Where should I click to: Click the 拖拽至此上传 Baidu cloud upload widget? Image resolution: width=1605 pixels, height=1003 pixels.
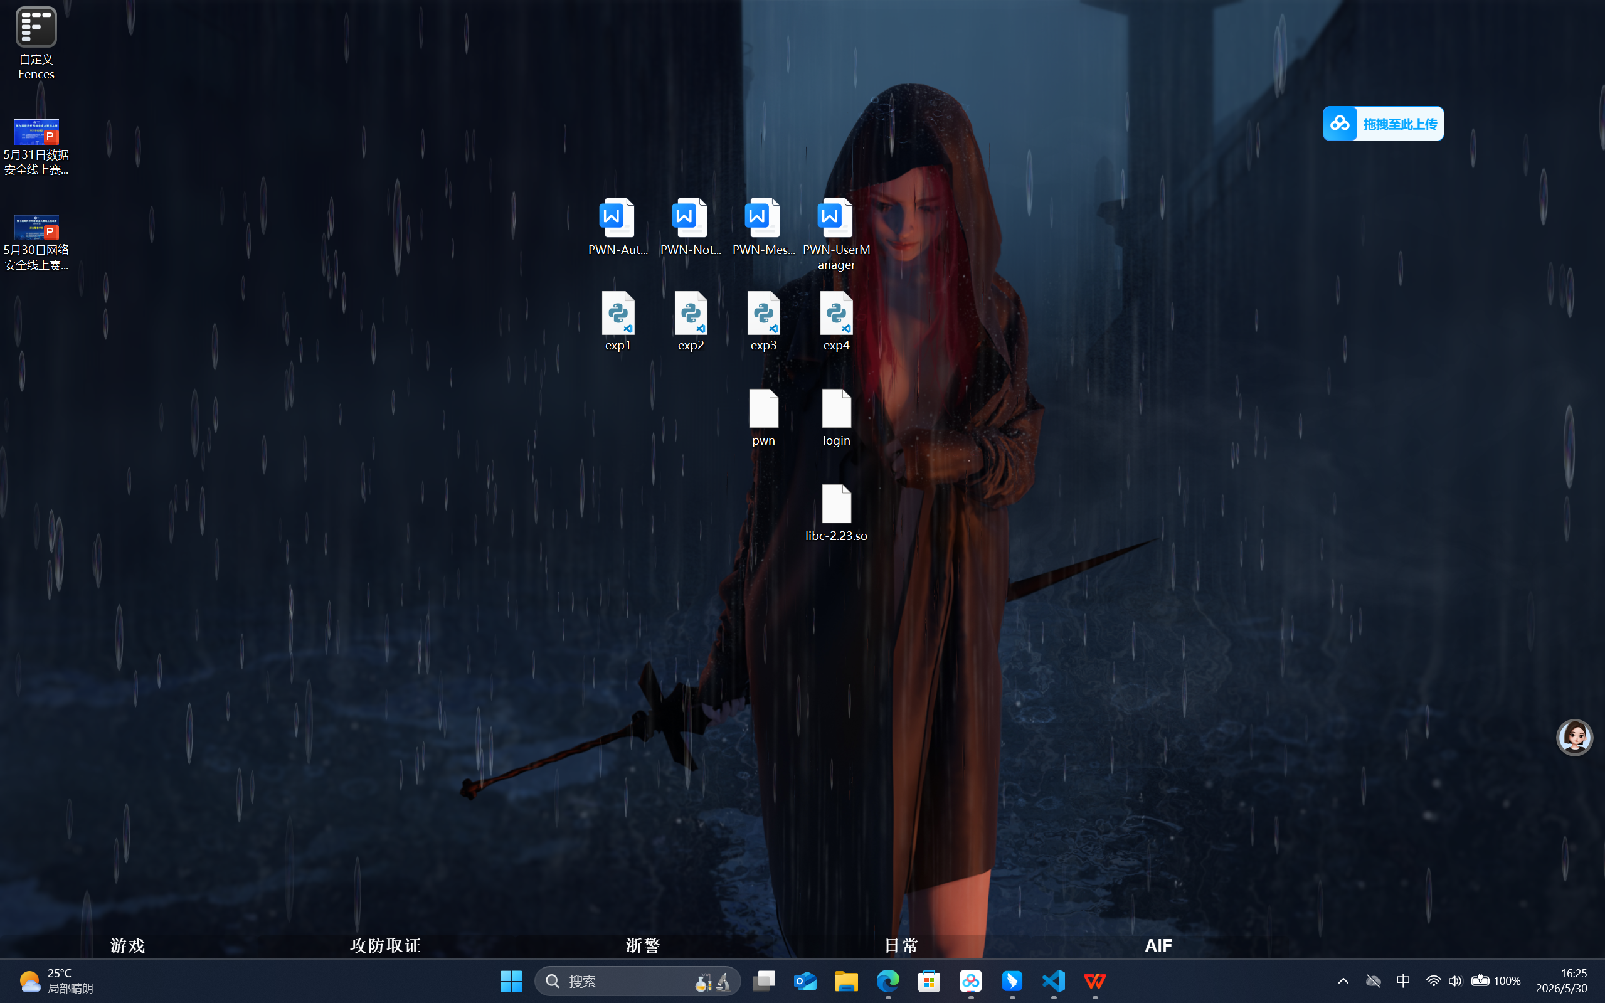[1383, 124]
